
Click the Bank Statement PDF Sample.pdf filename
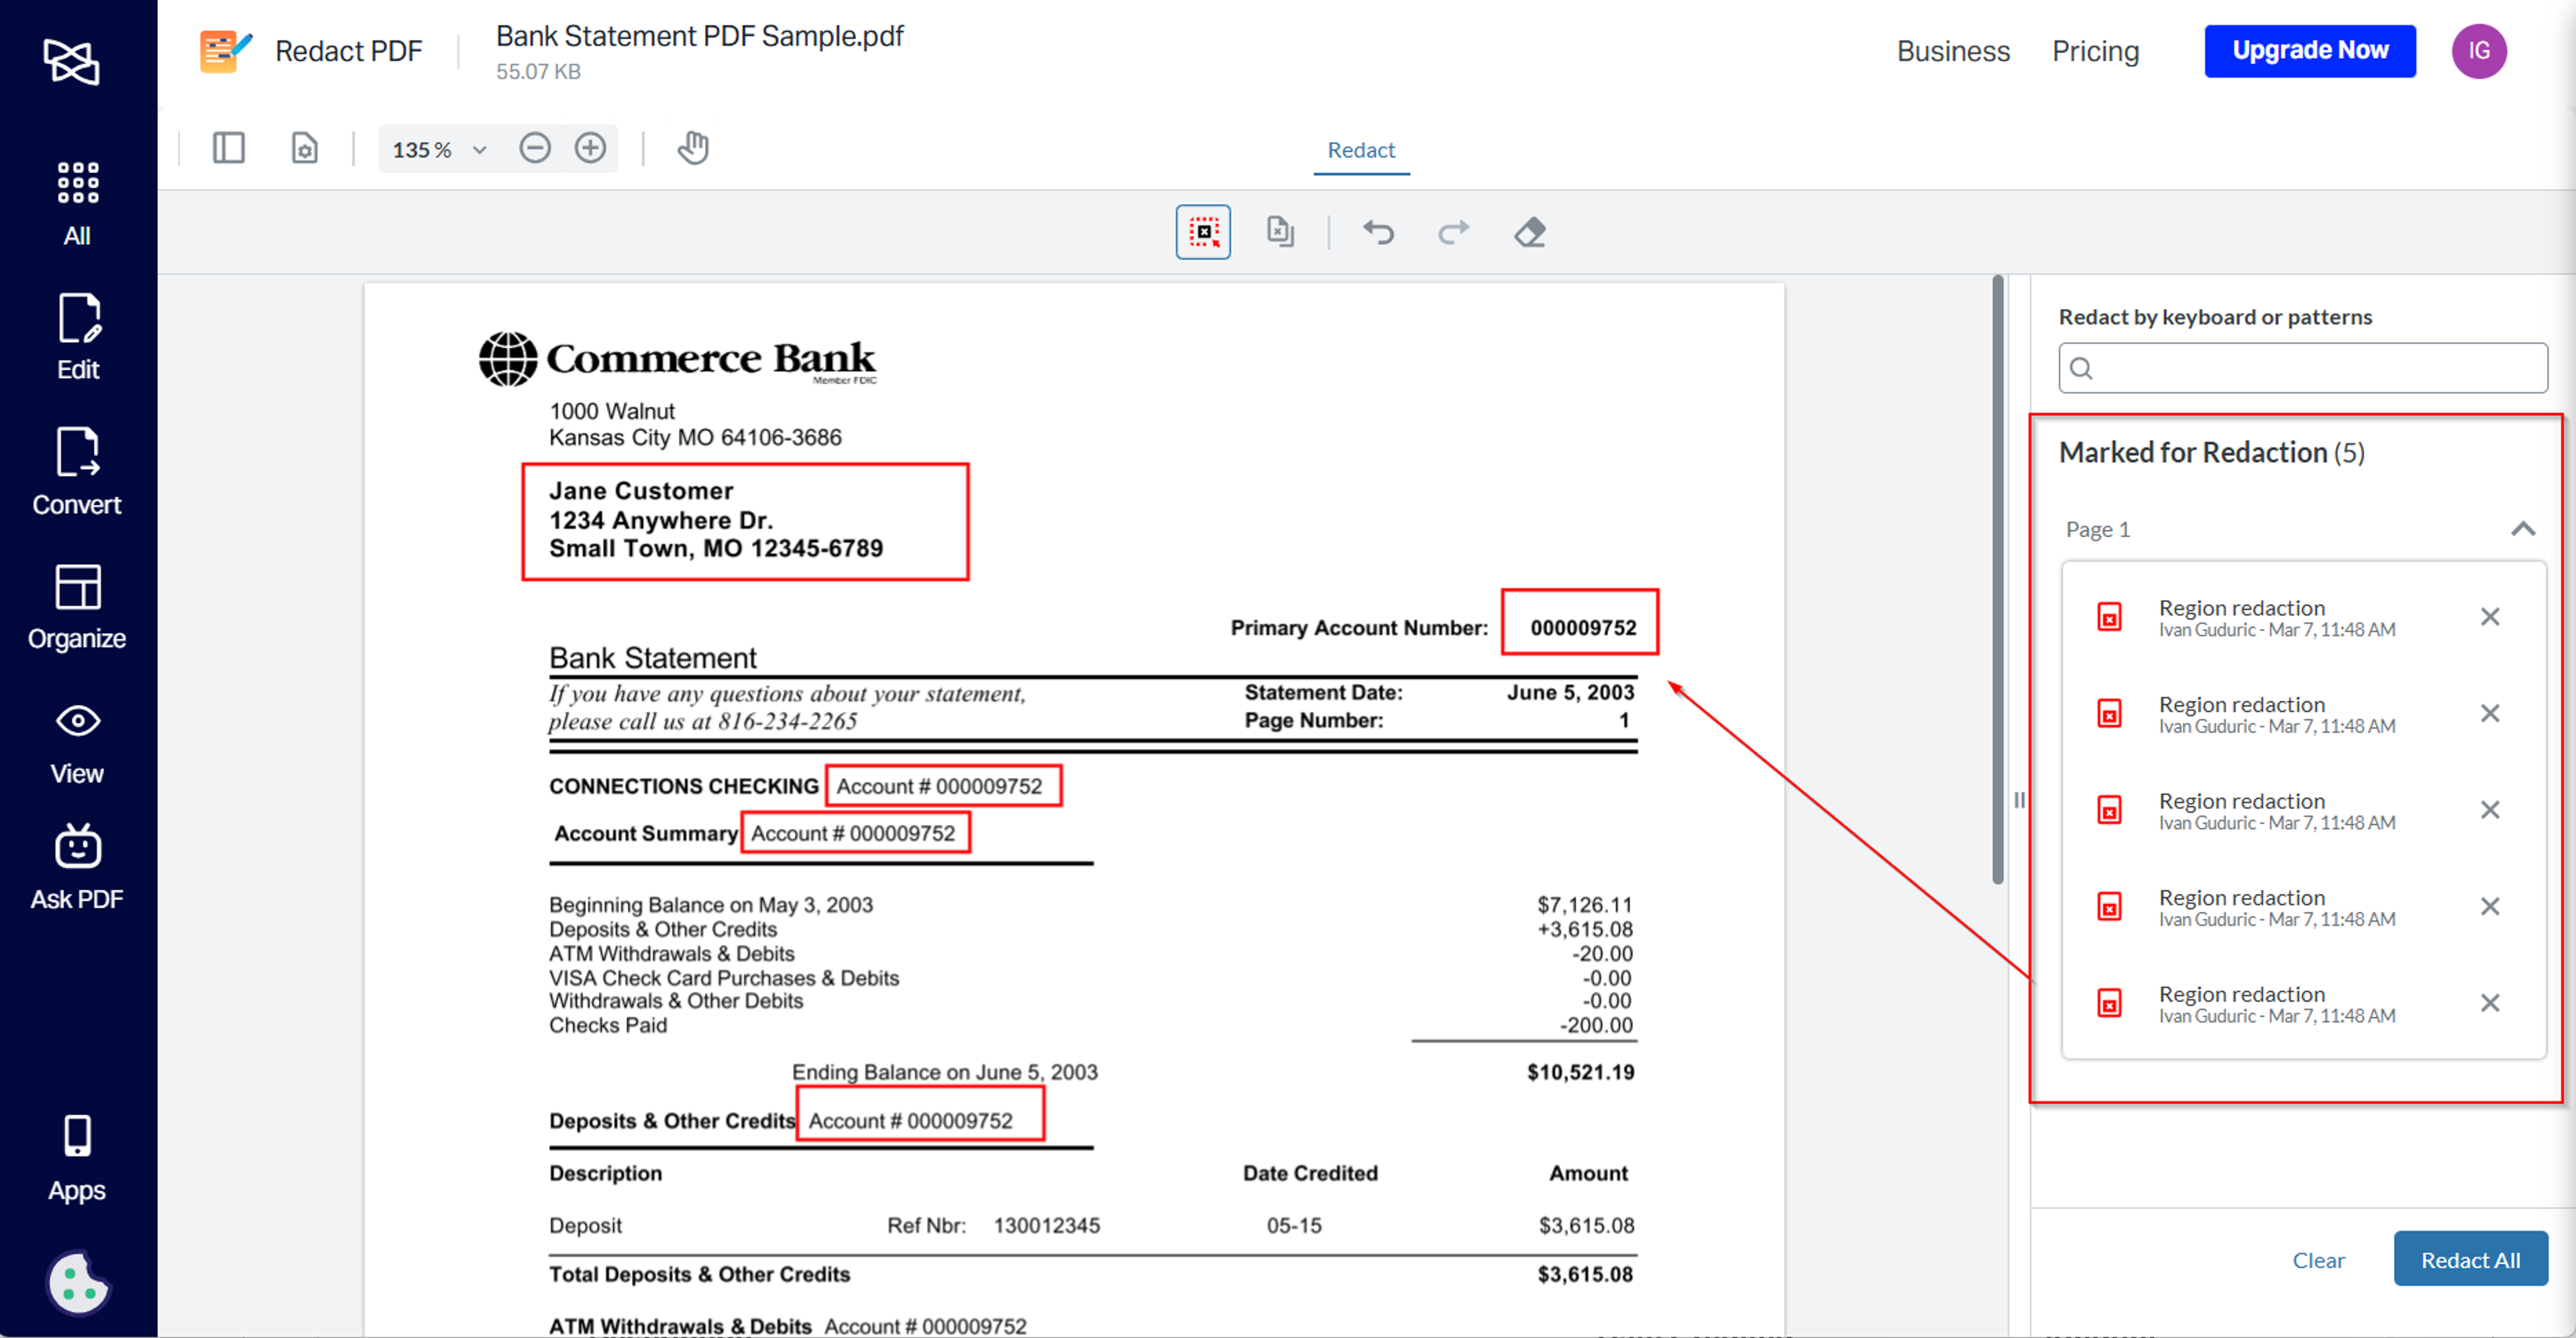tap(699, 36)
